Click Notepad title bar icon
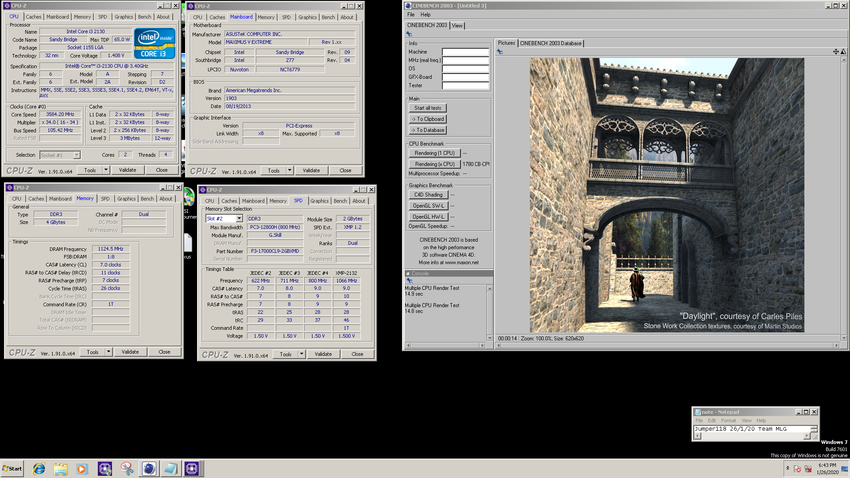This screenshot has width=850, height=478. click(698, 412)
